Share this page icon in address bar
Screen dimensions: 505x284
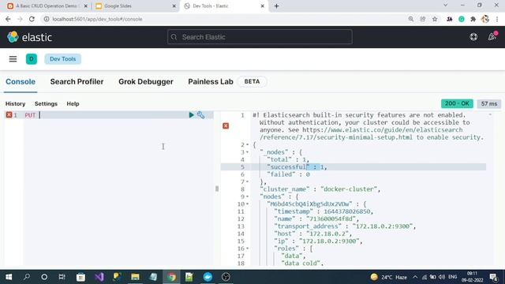coord(423,19)
